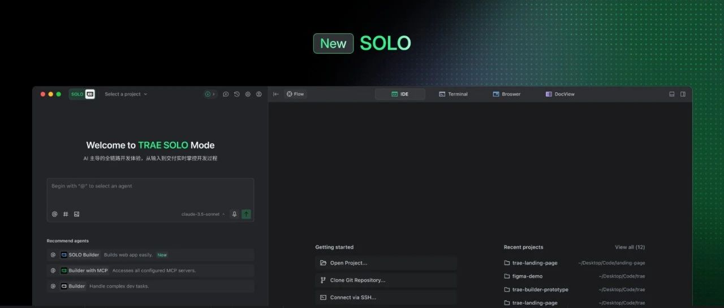
Task: Select the SOLO Builder agent
Action: (x=150, y=255)
